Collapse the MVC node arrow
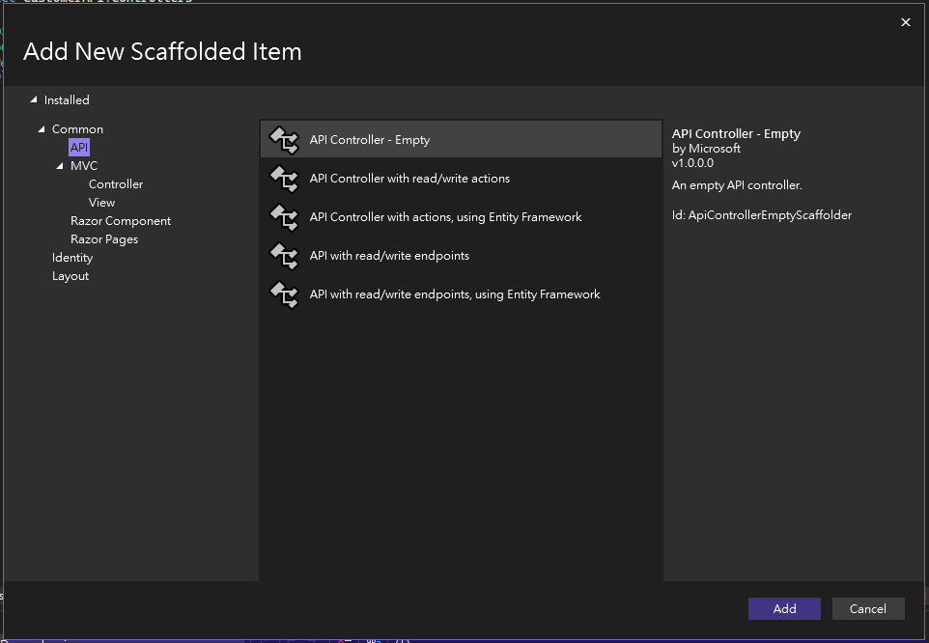Screen dimensions: 929x643 [60, 166]
